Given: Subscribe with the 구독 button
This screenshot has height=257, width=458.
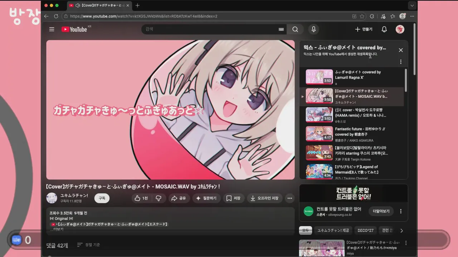Looking at the screenshot, I should pyautogui.click(x=102, y=198).
